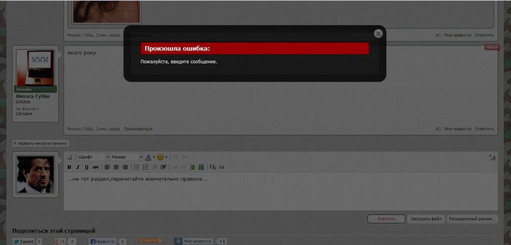Click the unlink icon

184,167
